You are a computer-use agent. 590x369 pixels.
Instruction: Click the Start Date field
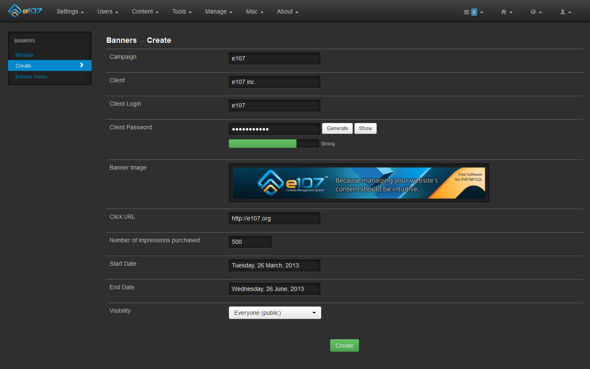click(x=274, y=265)
